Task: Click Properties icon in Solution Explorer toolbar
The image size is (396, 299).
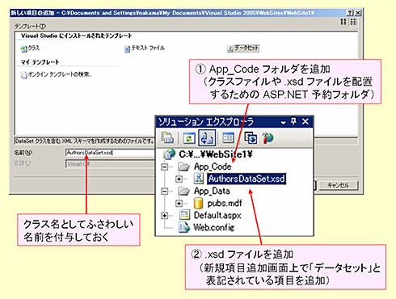Action: 167,137
